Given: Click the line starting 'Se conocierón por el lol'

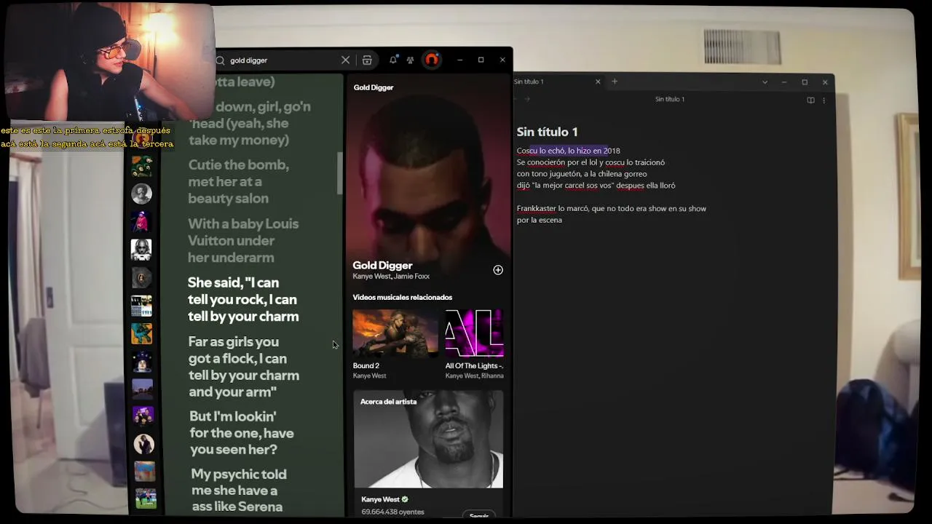Looking at the screenshot, I should coord(591,162).
